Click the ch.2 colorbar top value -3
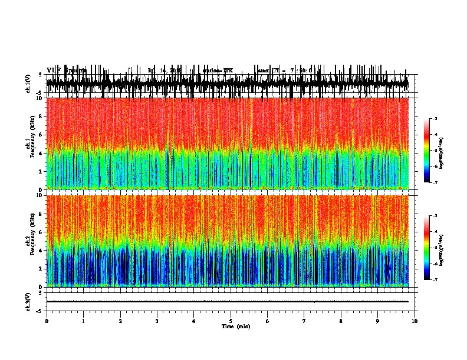467x360 pixels. click(435, 216)
